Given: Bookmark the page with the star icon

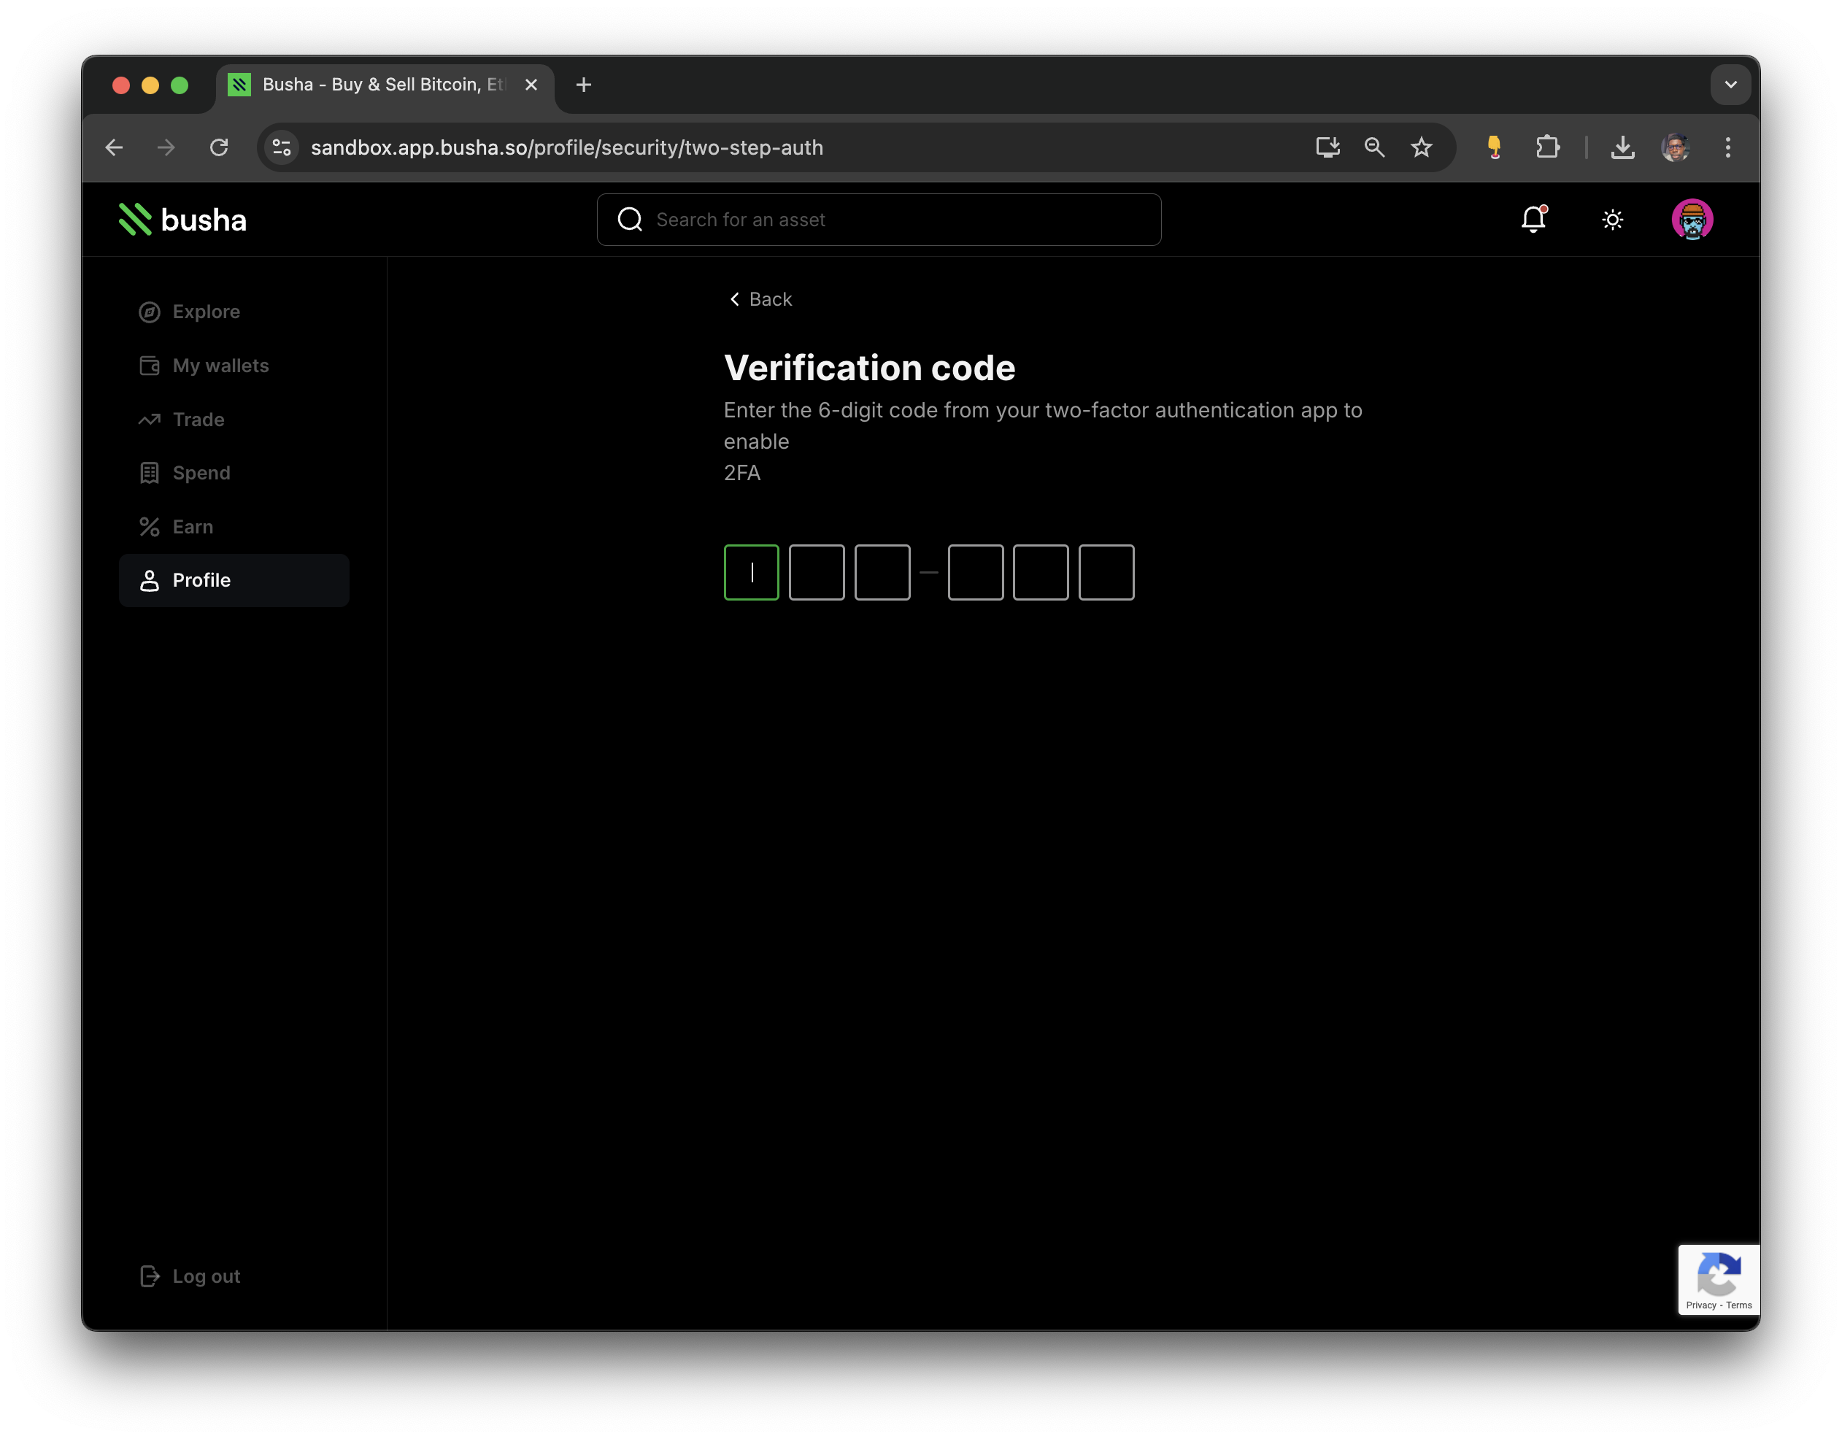Looking at the screenshot, I should (x=1422, y=147).
